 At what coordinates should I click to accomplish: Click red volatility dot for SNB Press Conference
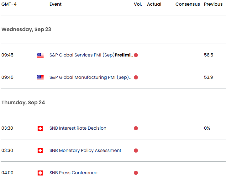[136, 173]
